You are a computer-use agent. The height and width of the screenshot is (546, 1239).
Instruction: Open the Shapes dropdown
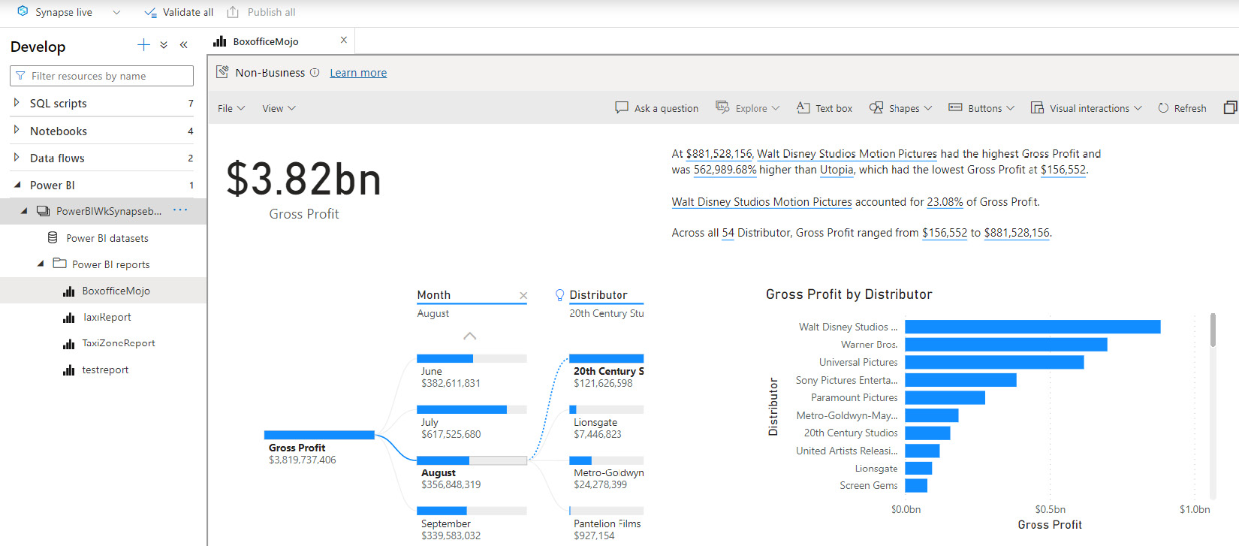pos(900,108)
